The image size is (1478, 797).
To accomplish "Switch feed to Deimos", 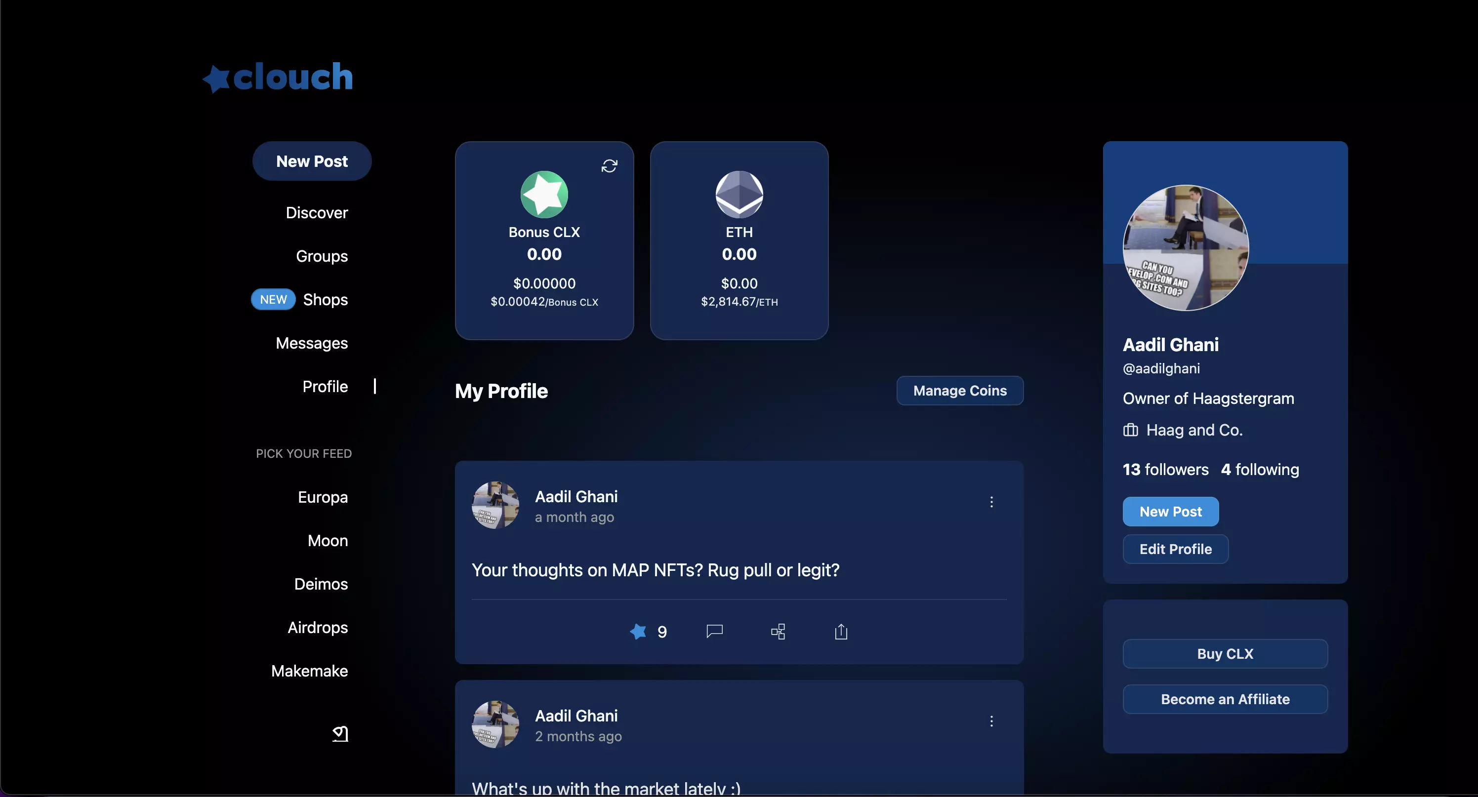I will 321,584.
